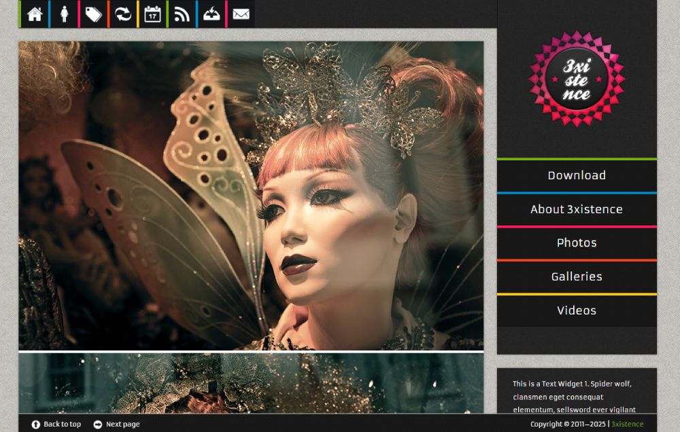Navigate to Videos in sidebar menu

click(577, 310)
